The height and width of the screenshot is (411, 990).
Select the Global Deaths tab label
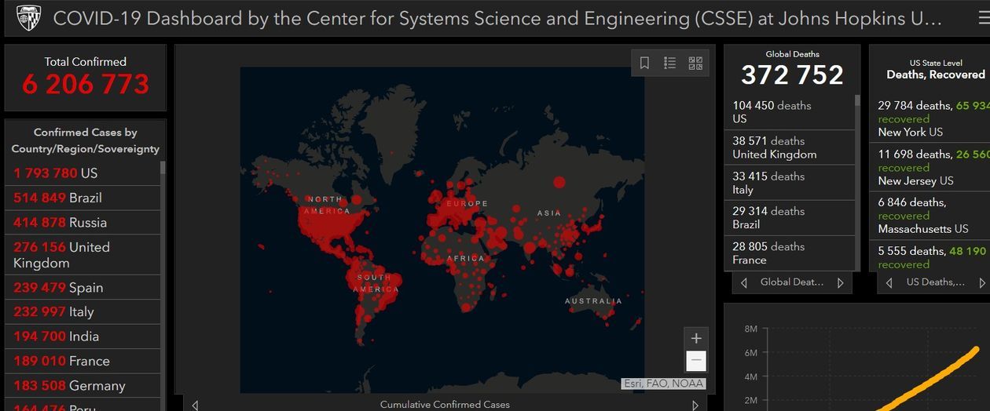click(791, 282)
